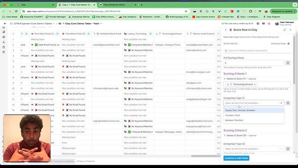298x168 pixels.
Task: Open Yash Tekriwal profile menu
Action: pos(284,24)
